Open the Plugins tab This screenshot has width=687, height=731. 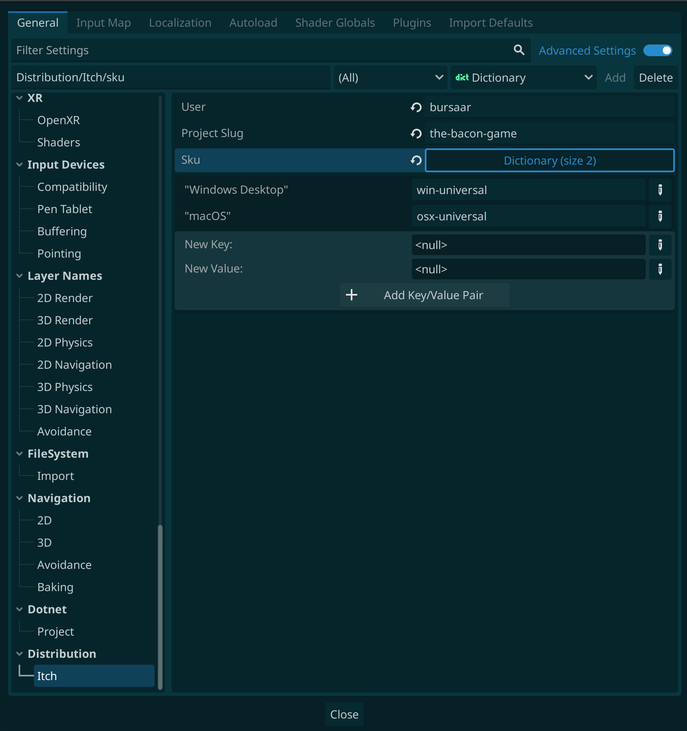tap(411, 23)
